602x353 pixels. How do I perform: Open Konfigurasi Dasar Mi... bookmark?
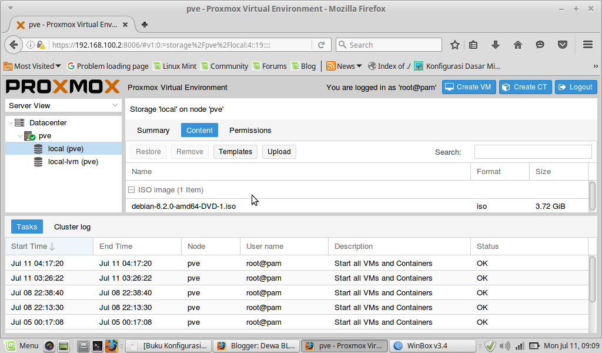(457, 66)
